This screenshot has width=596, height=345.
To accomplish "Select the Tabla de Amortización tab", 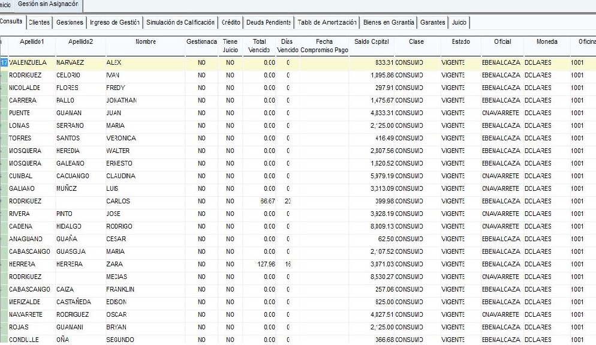I will (x=327, y=22).
